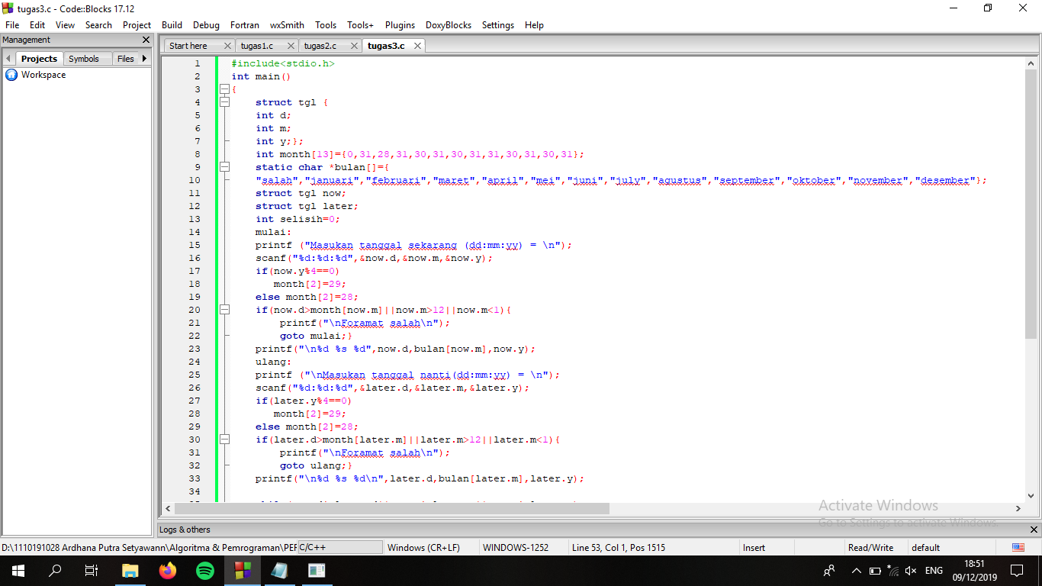This screenshot has width=1042, height=586.
Task: Close the Management panel
Action: pyautogui.click(x=146, y=40)
